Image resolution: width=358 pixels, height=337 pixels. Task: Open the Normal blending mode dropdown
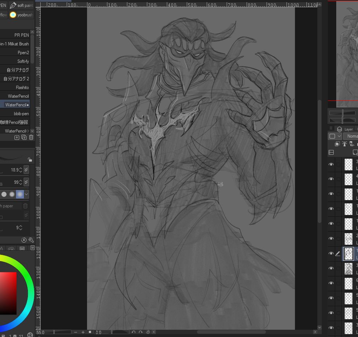(x=351, y=136)
